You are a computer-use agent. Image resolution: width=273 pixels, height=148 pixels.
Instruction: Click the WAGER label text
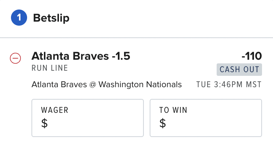coord(55,110)
